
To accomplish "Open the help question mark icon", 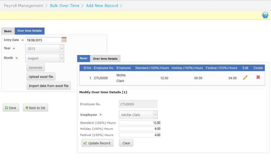I will [265, 15].
